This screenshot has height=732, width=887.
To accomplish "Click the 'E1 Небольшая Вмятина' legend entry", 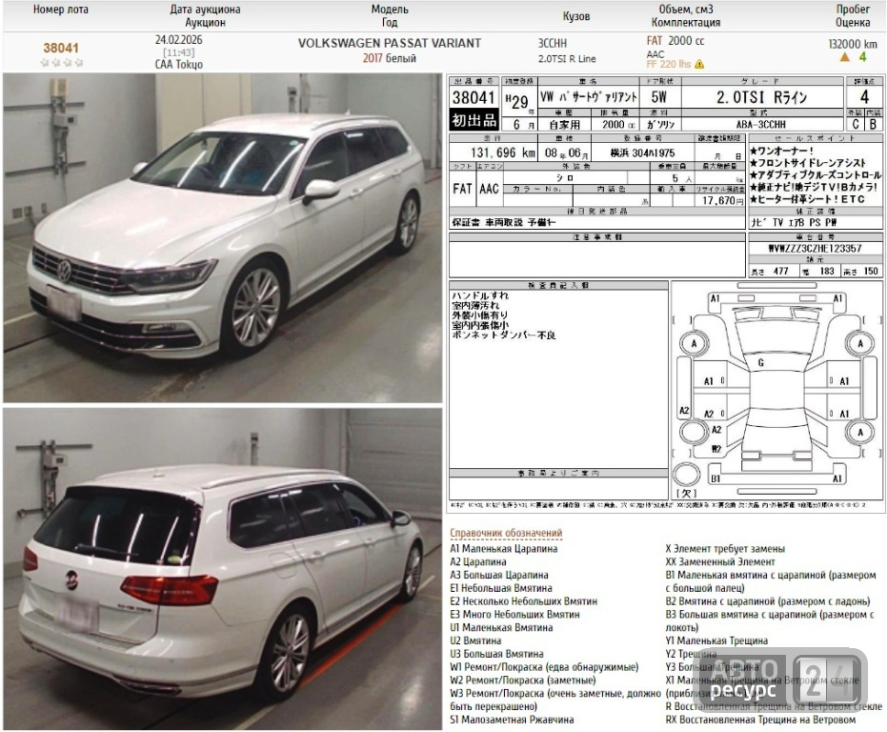I will coord(500,588).
